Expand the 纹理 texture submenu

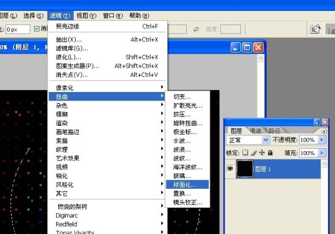click(x=107, y=149)
